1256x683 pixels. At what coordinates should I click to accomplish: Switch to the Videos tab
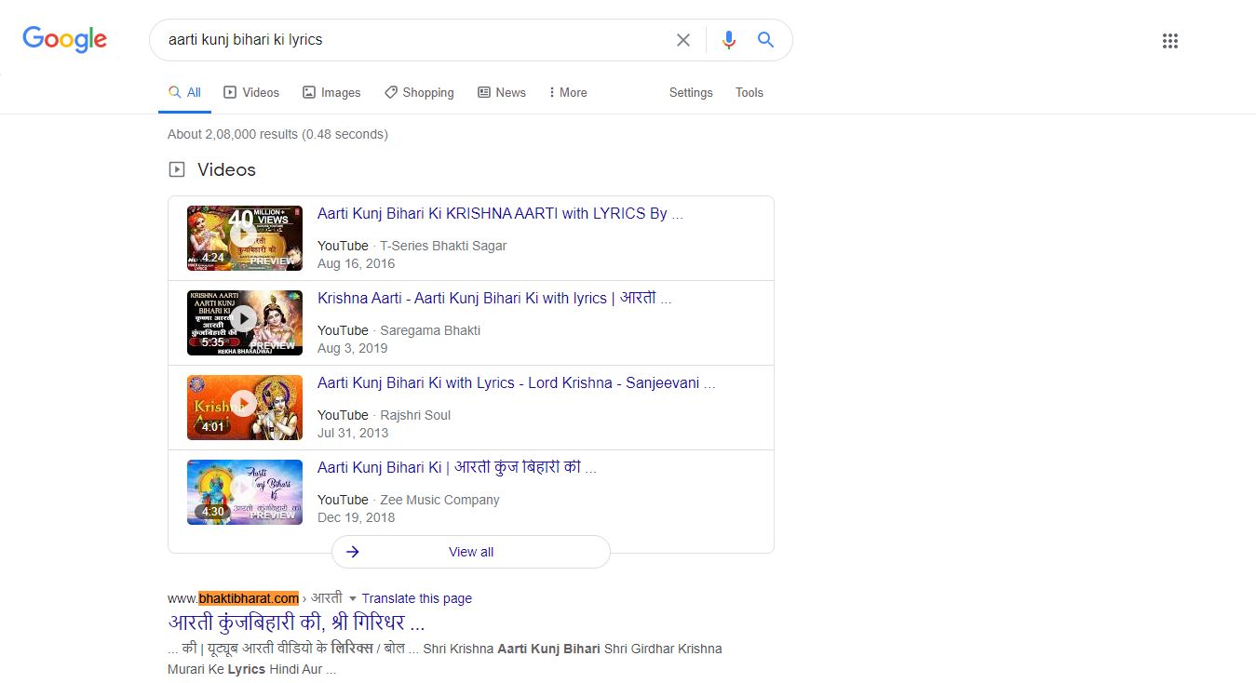click(x=251, y=93)
